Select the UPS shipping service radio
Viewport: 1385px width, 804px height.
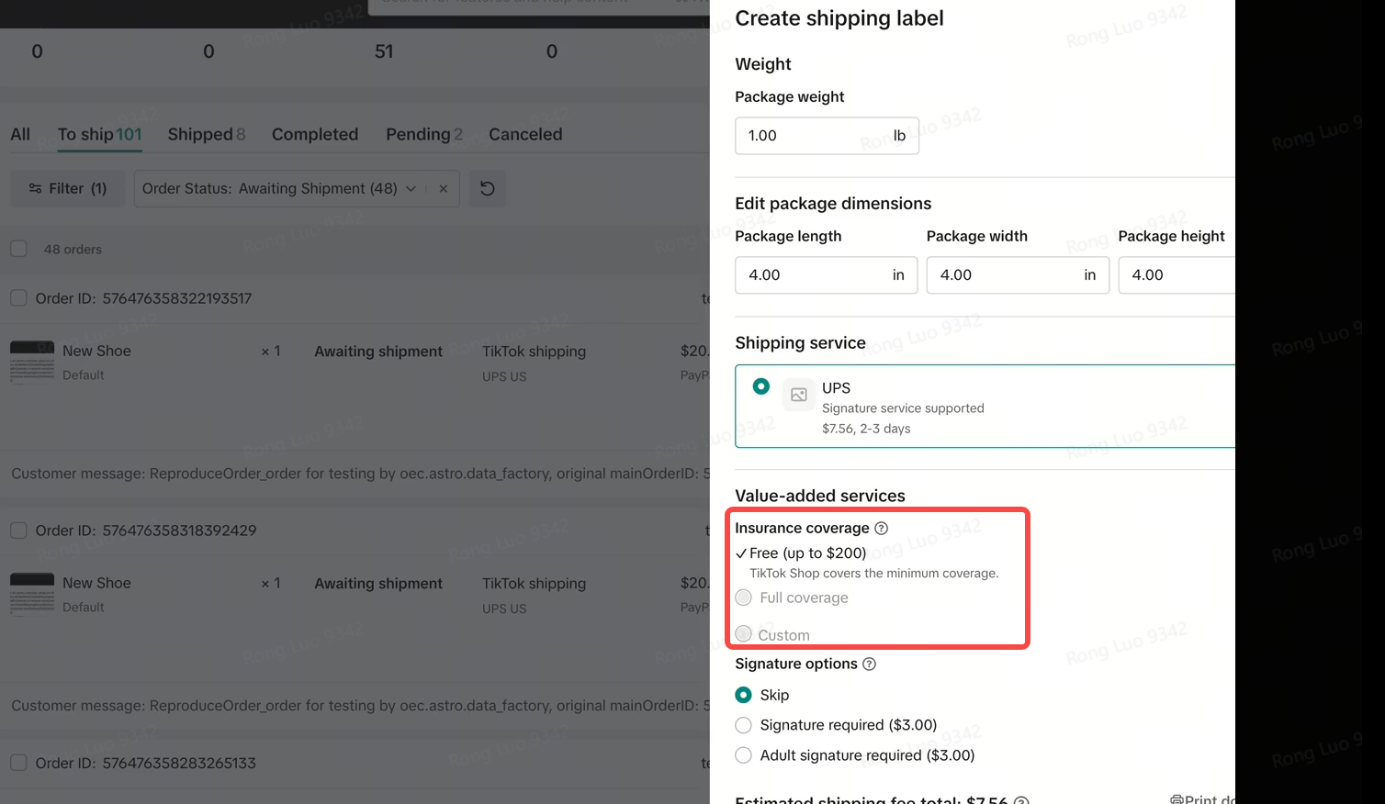pyautogui.click(x=761, y=386)
